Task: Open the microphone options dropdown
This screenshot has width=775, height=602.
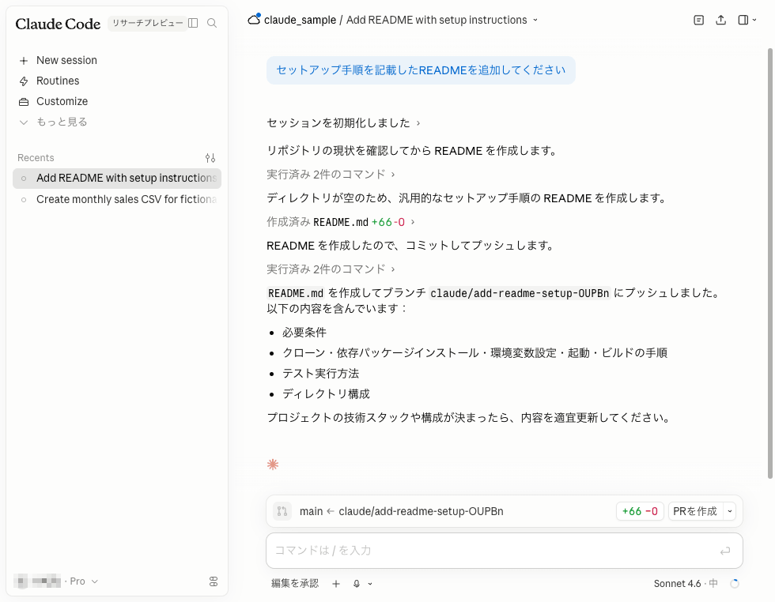Action: [x=370, y=584]
